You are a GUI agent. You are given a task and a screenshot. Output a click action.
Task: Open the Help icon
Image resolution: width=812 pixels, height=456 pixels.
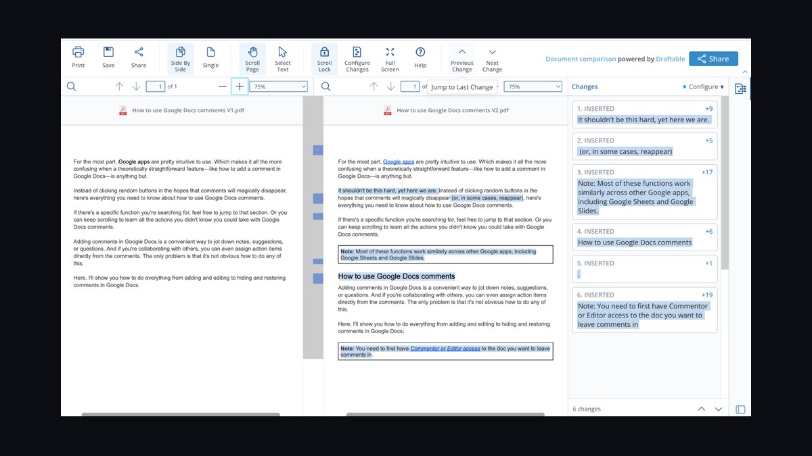click(420, 58)
